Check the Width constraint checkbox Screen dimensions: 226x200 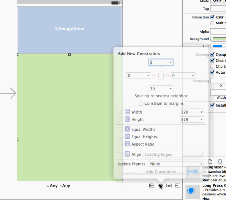point(120,112)
